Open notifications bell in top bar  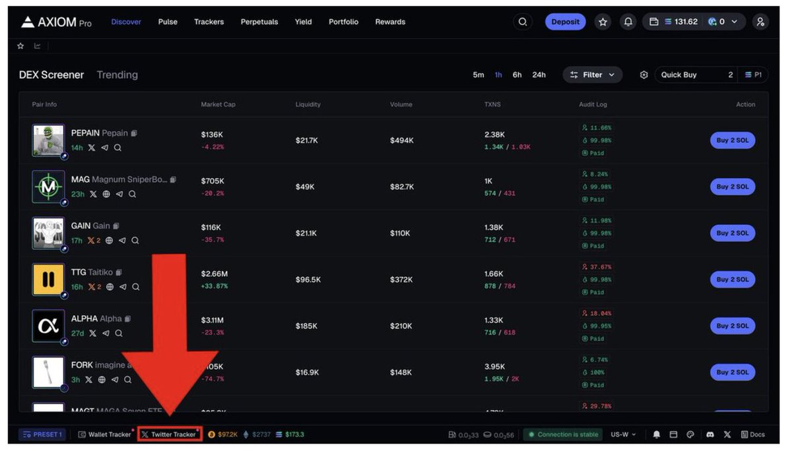(x=628, y=22)
